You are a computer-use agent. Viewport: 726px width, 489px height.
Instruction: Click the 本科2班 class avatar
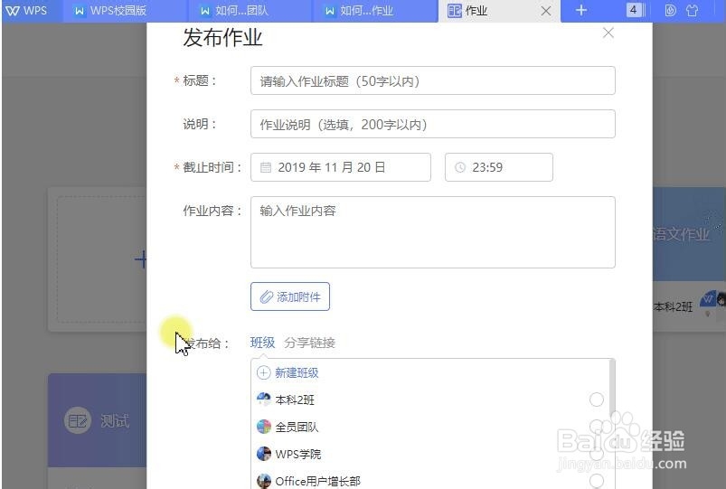264,400
